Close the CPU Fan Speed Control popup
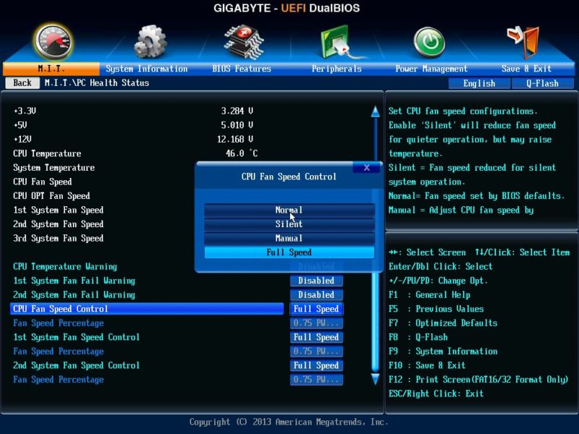 366,167
